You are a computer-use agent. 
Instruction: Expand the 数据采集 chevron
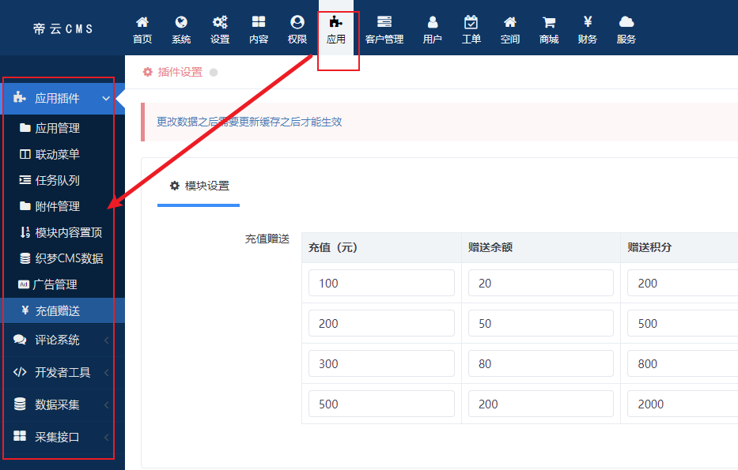(x=106, y=404)
